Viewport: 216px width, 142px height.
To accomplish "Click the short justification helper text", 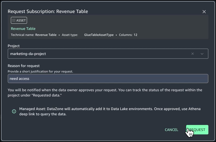I will [x=40, y=71].
